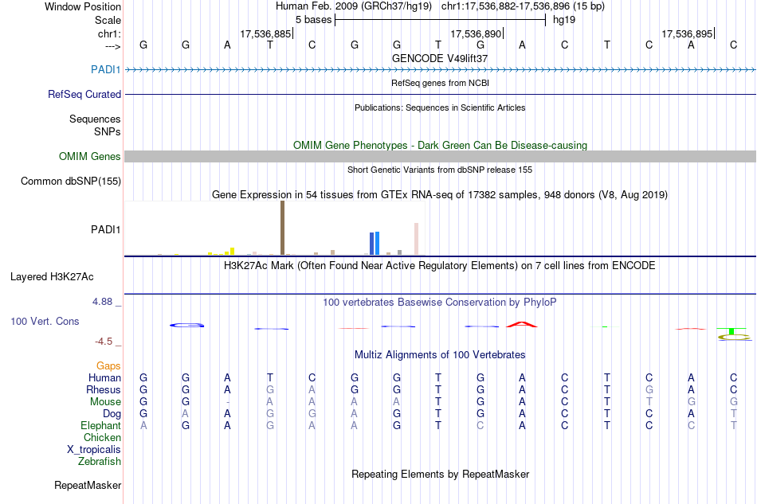The width and height of the screenshot is (757, 504).
Task: Click Short Genetic Variants from dbSNP title
Action: point(440,170)
